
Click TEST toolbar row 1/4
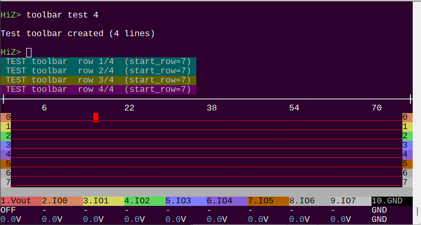coord(98,61)
